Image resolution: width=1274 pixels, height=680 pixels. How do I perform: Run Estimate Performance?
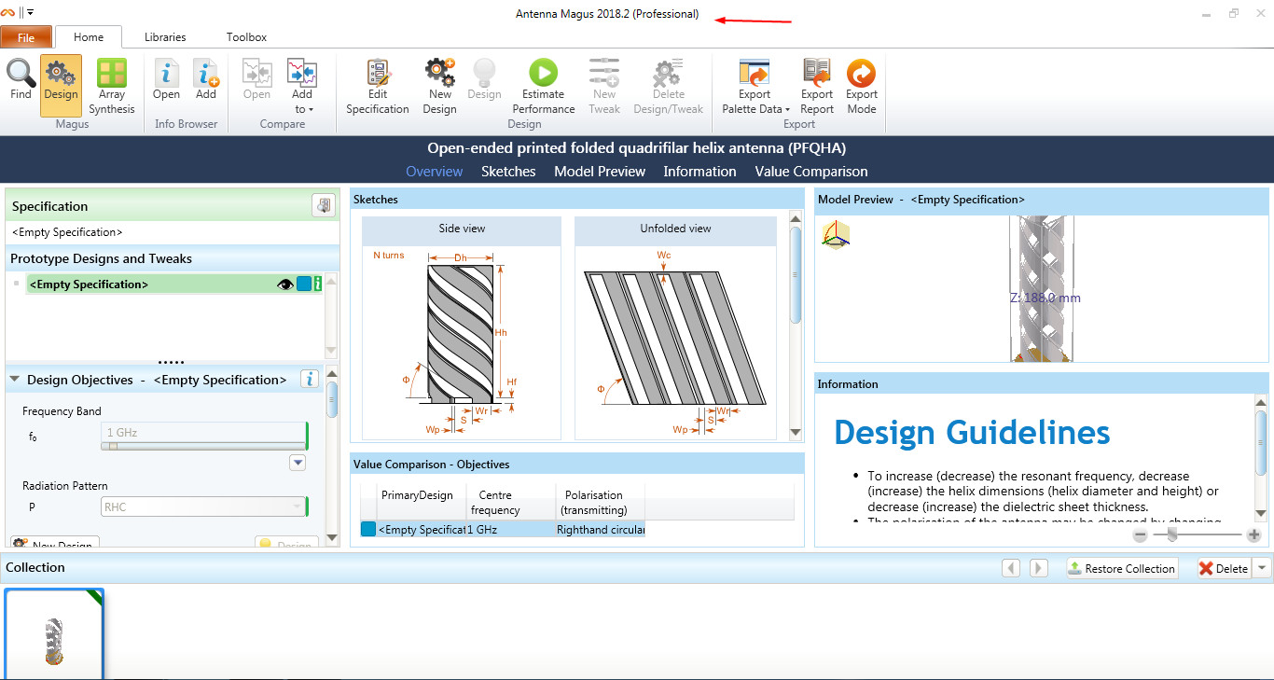tap(543, 87)
